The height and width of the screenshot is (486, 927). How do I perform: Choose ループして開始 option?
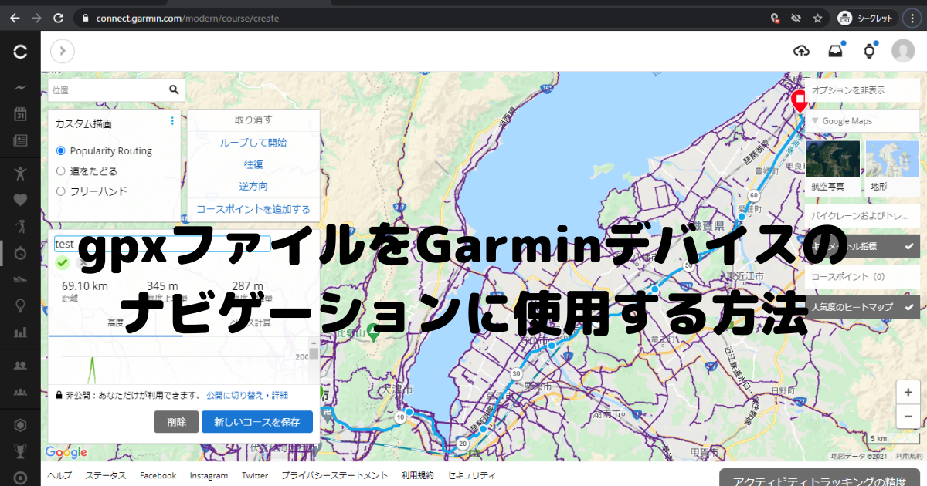253,143
